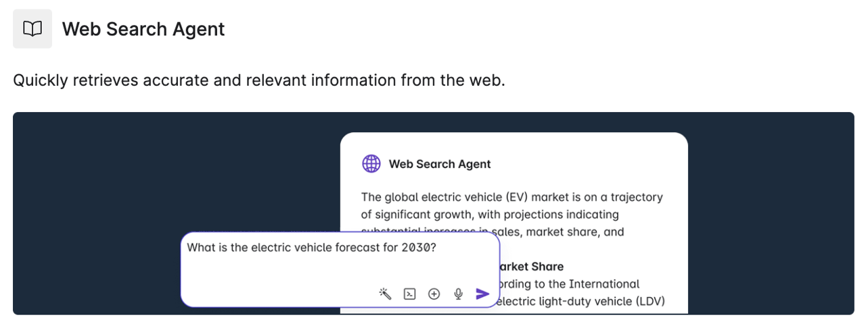Click the circled plus add-attachment icon
This screenshot has width=866, height=332.
(x=434, y=294)
